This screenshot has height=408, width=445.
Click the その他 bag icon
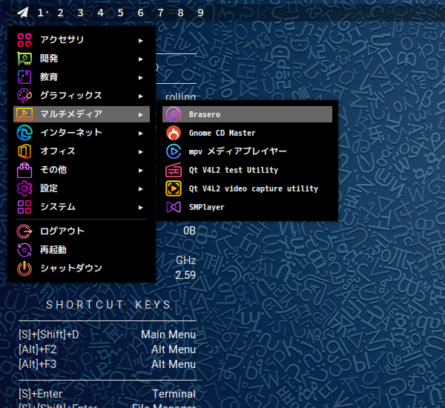pyautogui.click(x=24, y=170)
